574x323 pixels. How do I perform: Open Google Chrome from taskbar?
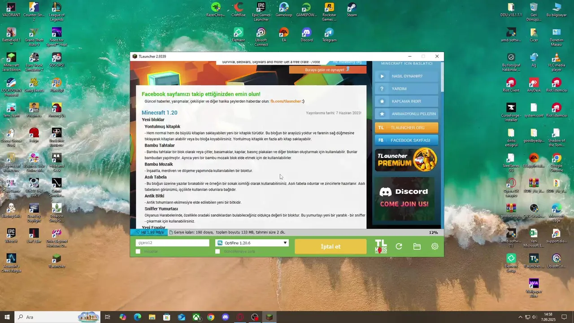pyautogui.click(x=211, y=317)
